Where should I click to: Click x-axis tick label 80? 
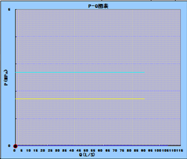pos(129,150)
